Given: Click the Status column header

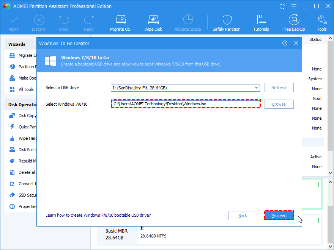Looking at the screenshot, I should pos(315,39).
